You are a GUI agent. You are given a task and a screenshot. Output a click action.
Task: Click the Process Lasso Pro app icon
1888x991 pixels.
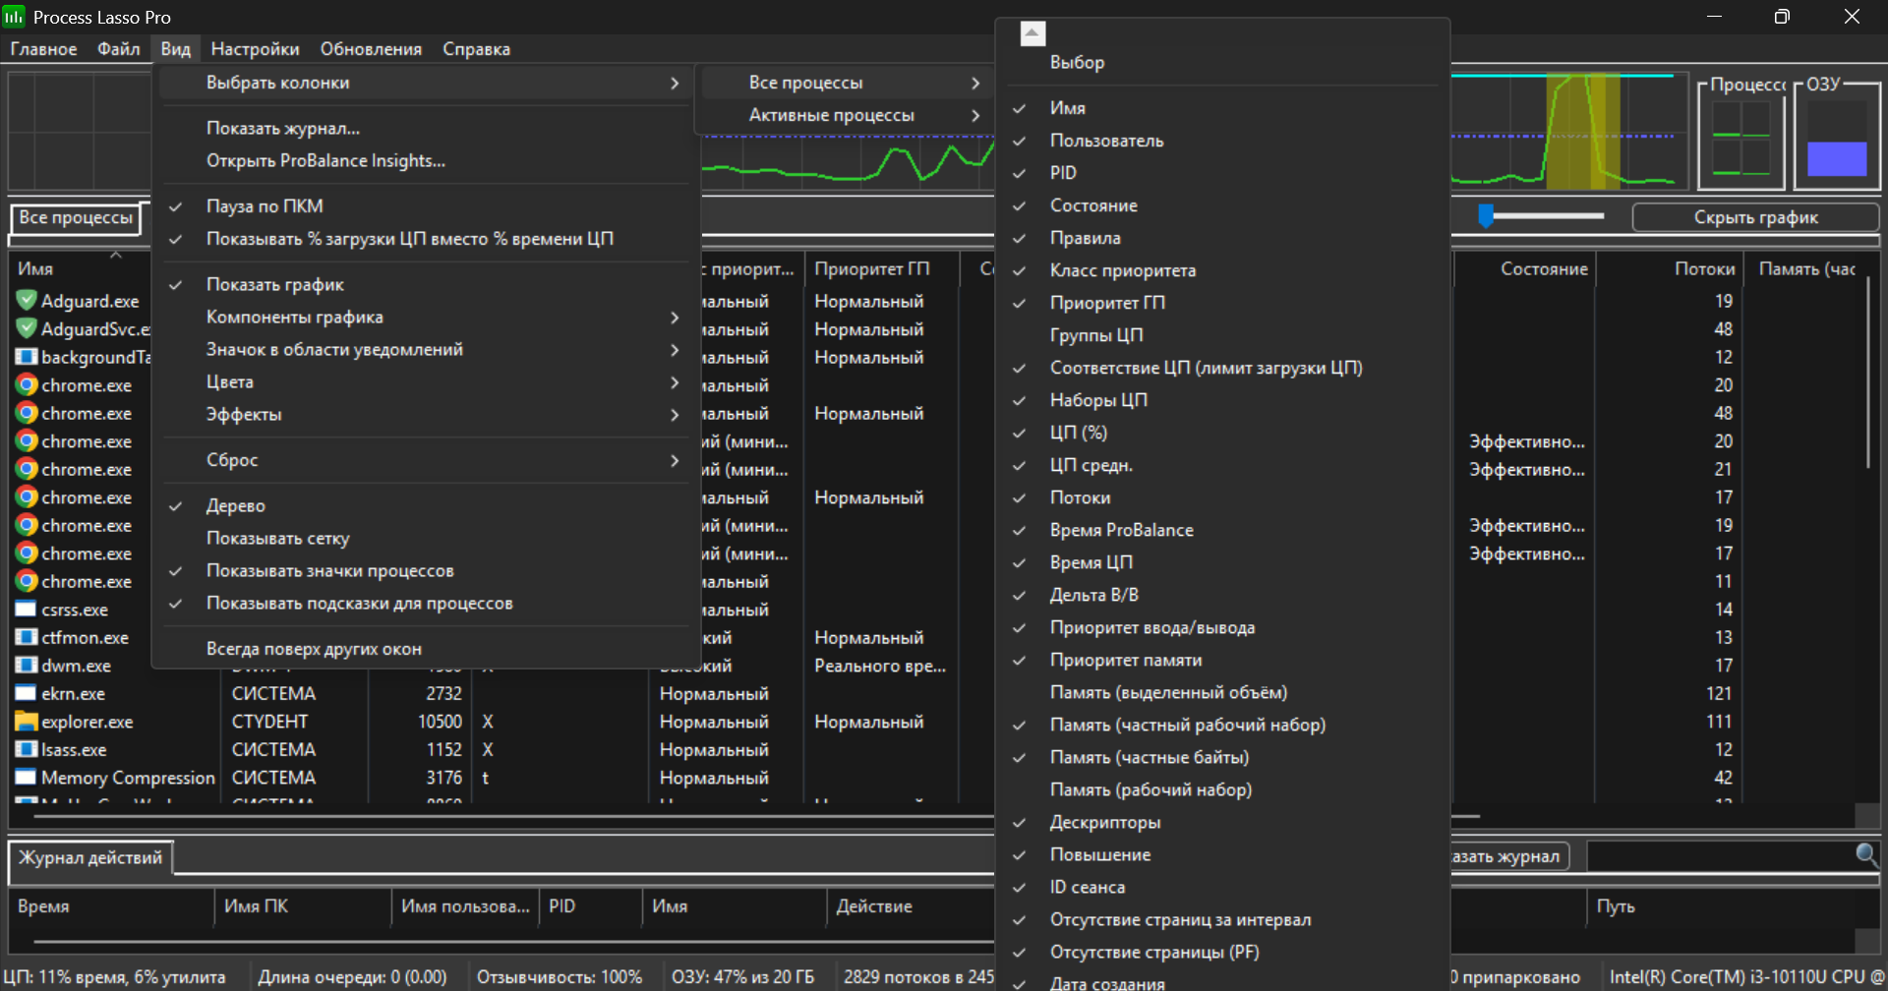14,17
